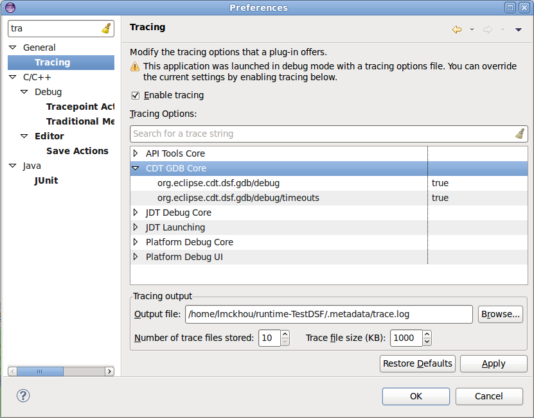The image size is (534, 418).
Task: Expand the JDT Launching node
Action: (x=136, y=227)
